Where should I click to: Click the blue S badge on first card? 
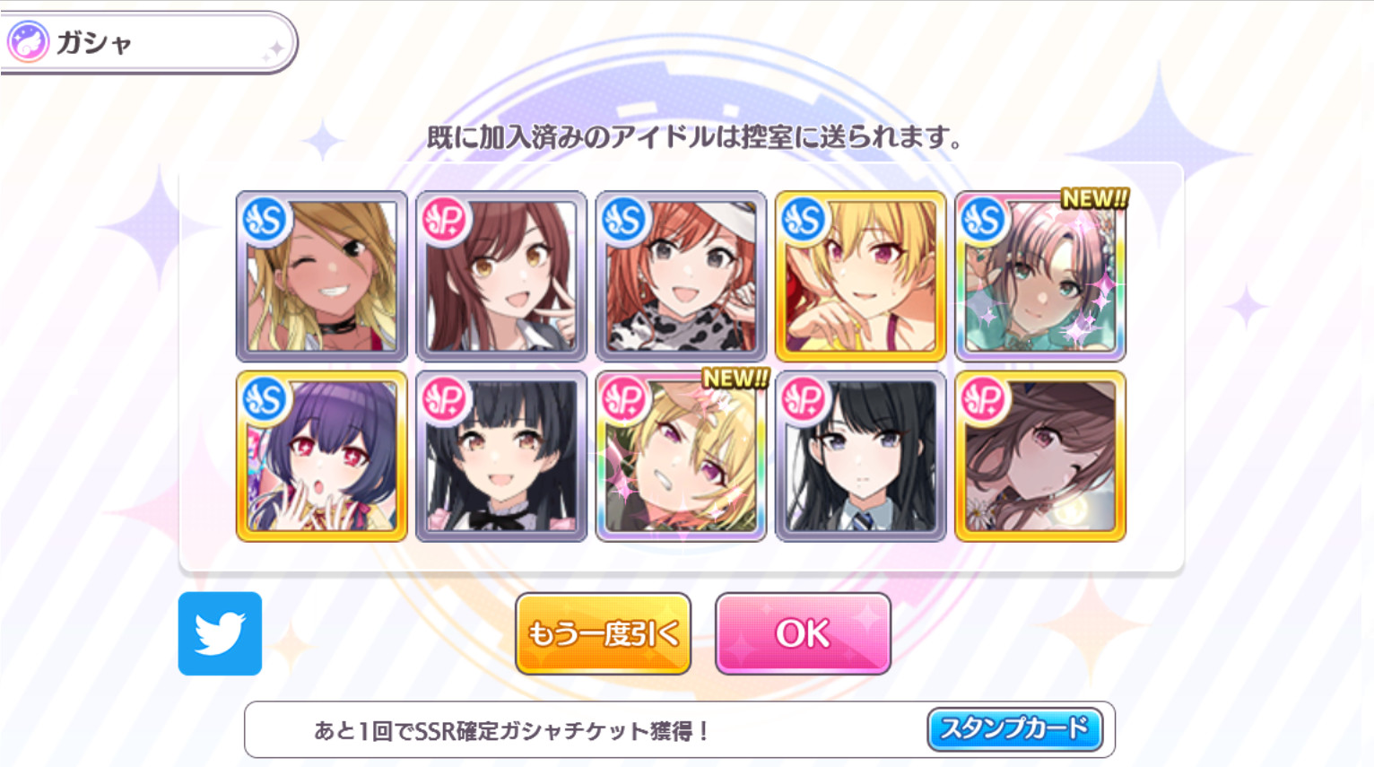pos(265,220)
